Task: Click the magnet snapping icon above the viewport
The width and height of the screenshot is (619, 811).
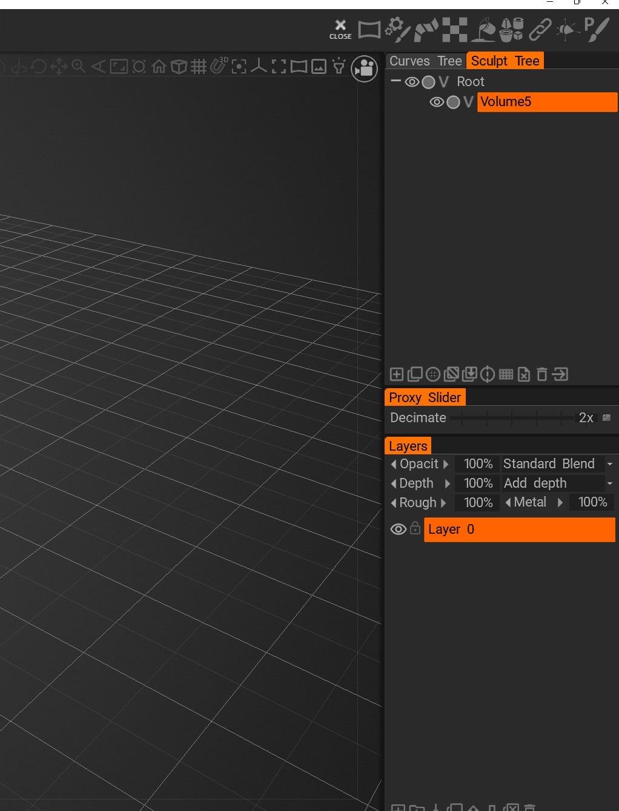Action: 218,67
